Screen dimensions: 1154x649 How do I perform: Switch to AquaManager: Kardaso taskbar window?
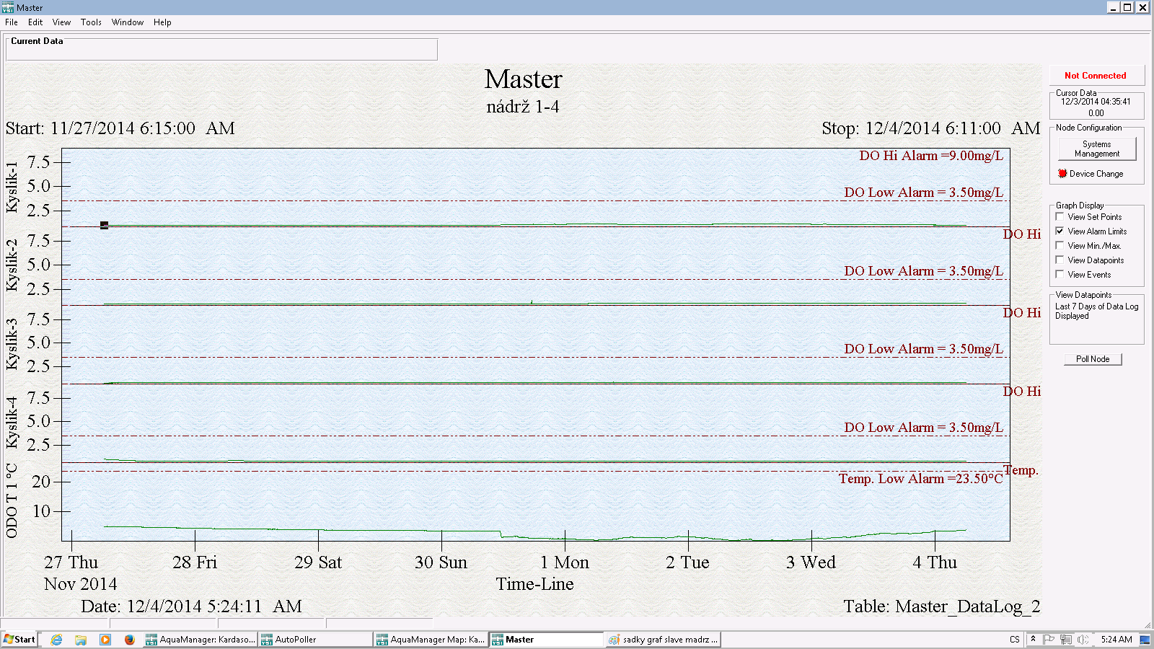tap(200, 640)
